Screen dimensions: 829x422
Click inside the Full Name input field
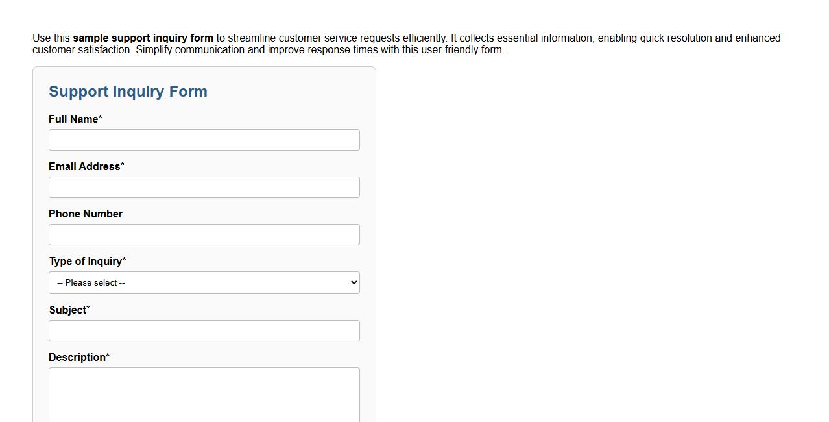pyautogui.click(x=204, y=139)
